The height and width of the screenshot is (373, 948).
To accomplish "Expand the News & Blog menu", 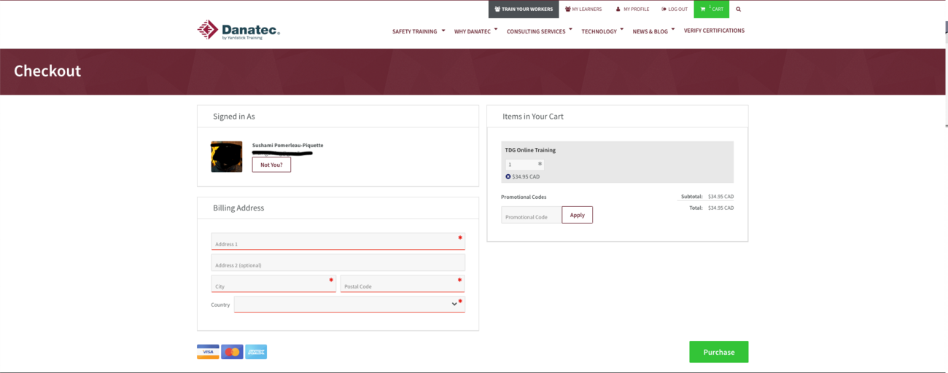I will (653, 31).
